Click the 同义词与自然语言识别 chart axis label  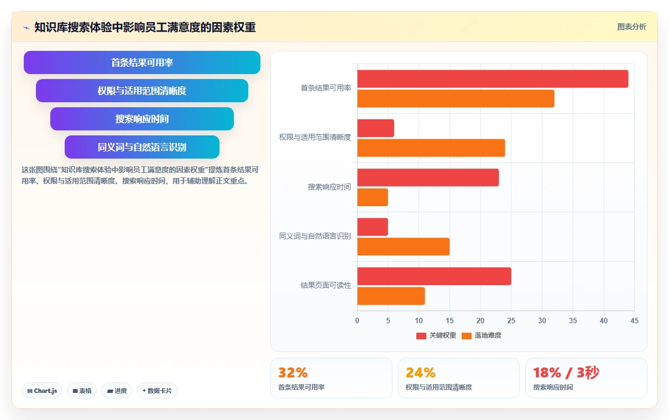315,236
